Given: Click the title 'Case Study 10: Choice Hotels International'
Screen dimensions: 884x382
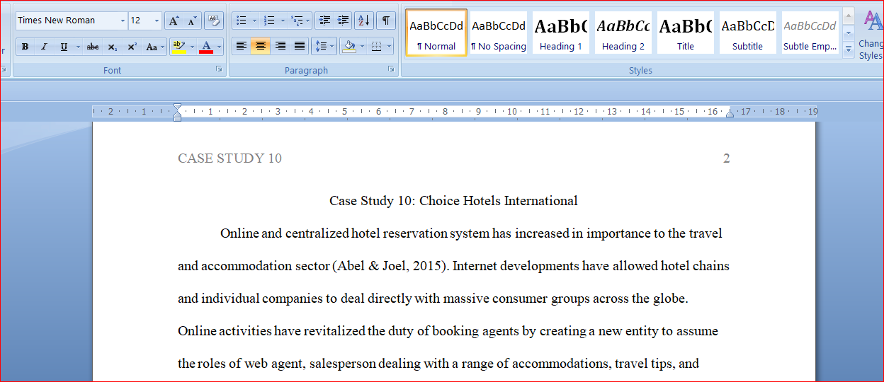Looking at the screenshot, I should [x=453, y=201].
